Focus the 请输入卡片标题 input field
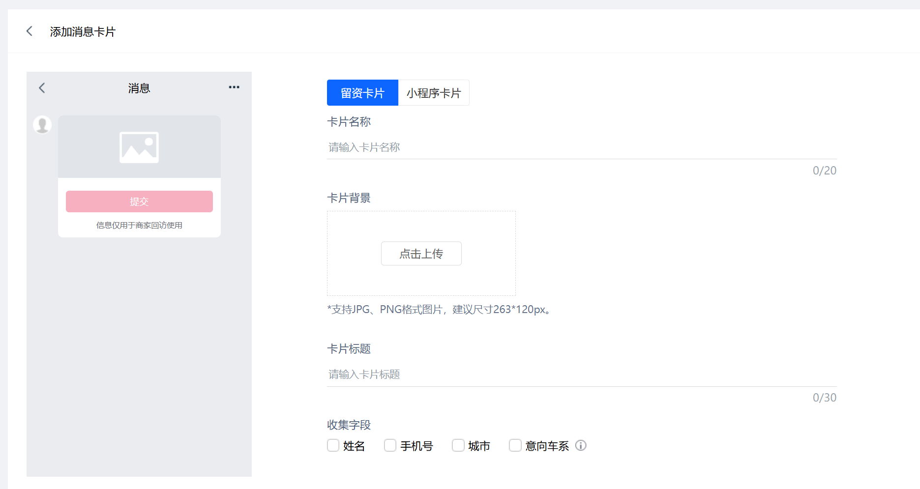The height and width of the screenshot is (489, 920). coord(581,374)
